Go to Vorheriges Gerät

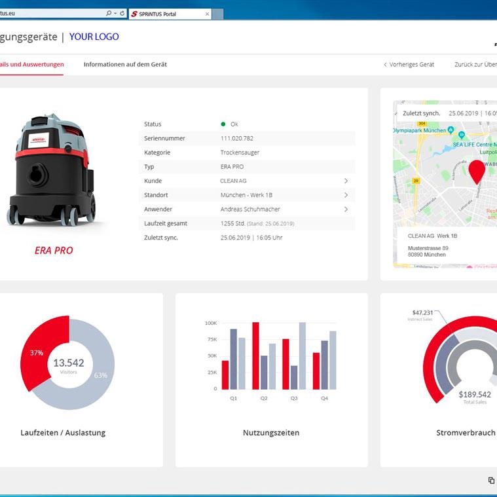(x=409, y=65)
